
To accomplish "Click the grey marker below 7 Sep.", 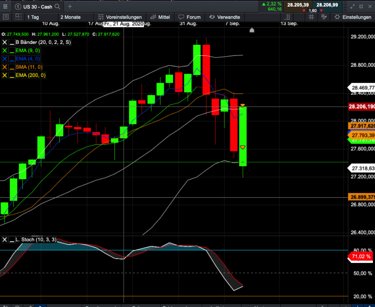I will tap(251, 30).
